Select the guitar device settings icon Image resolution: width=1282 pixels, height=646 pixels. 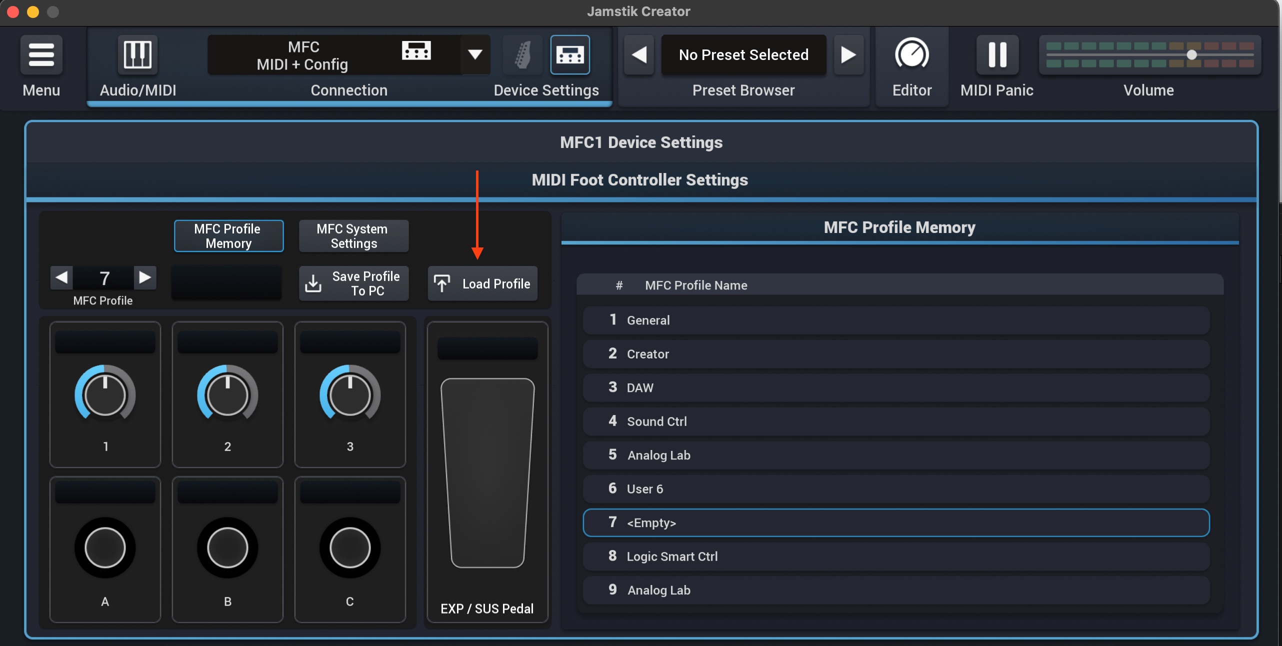522,55
